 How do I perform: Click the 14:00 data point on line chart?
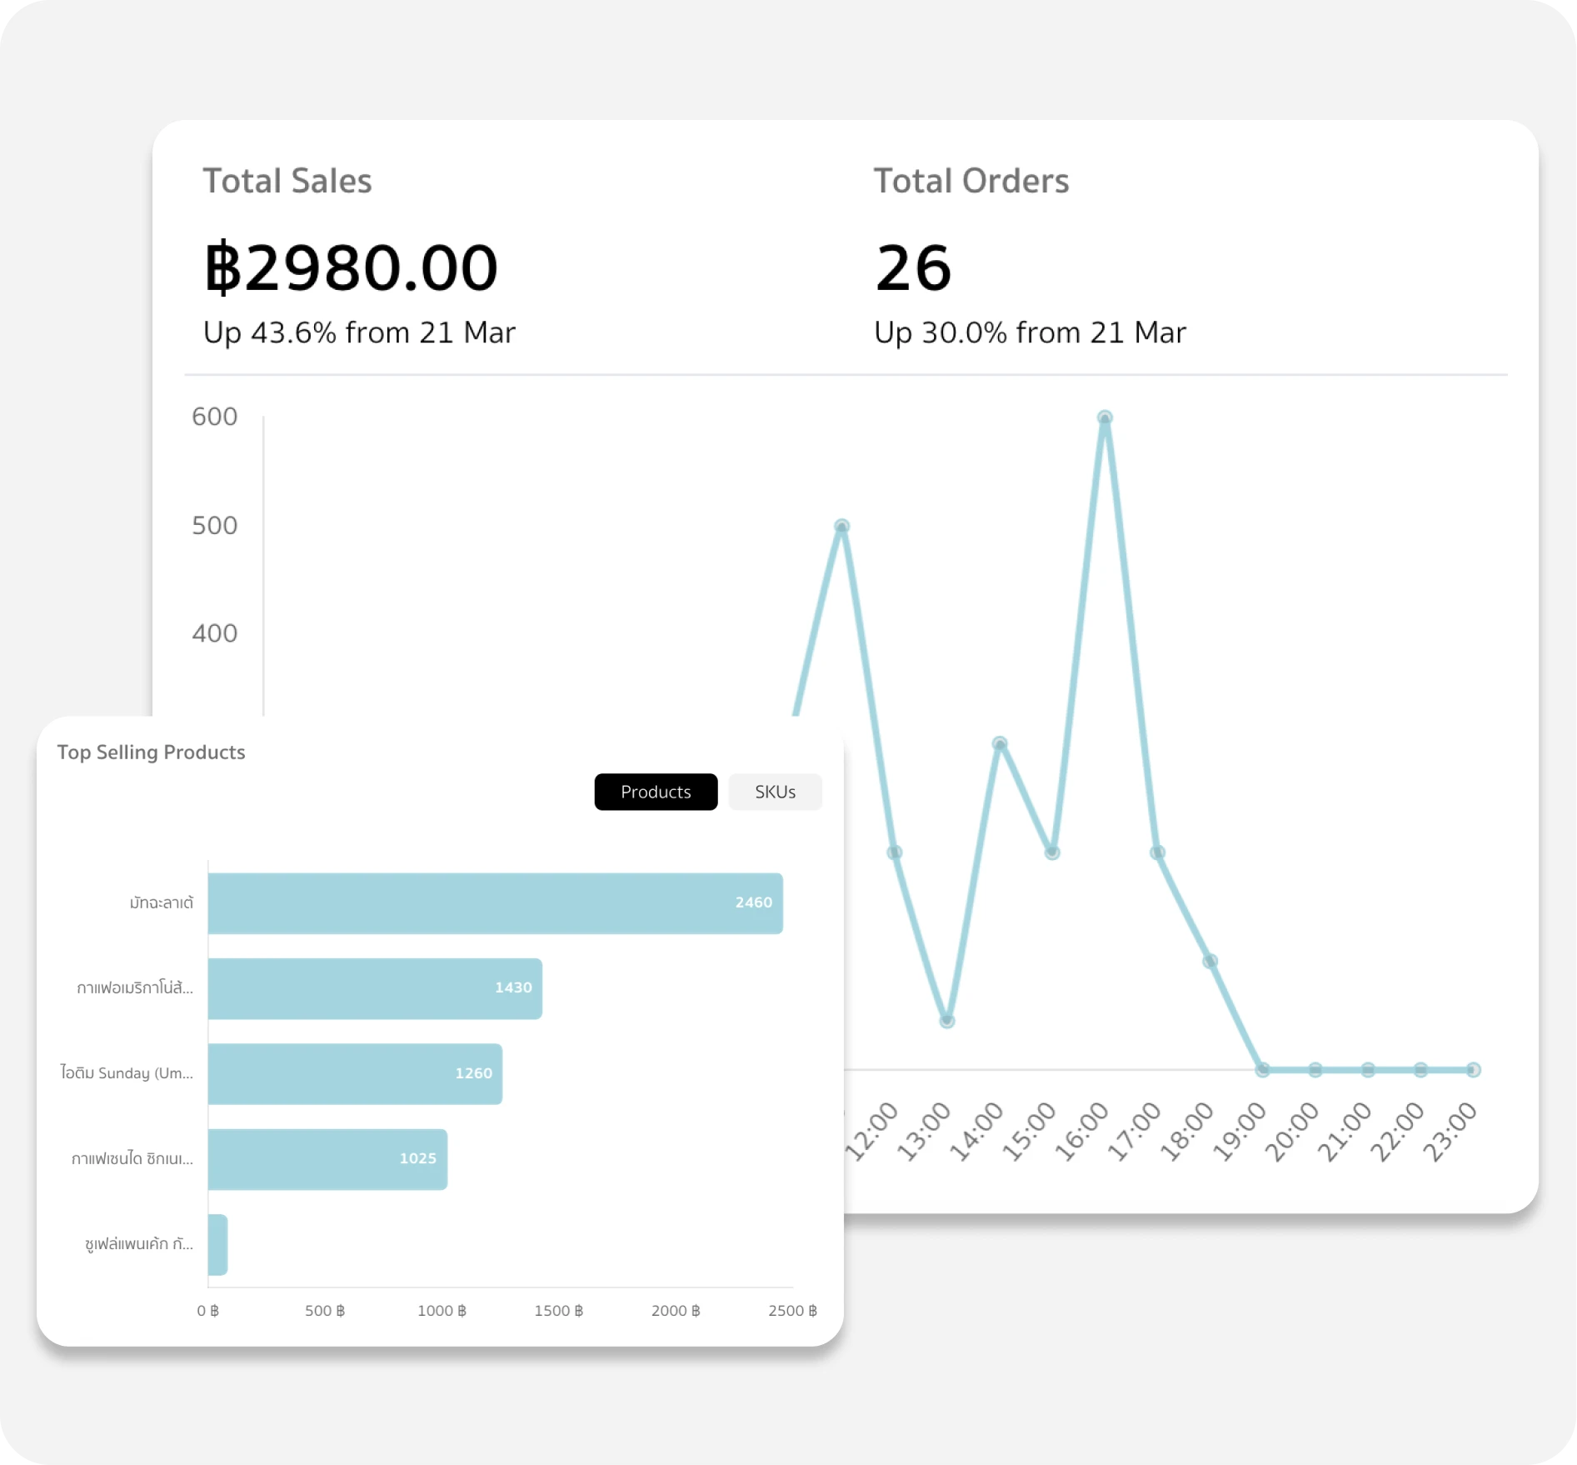tap(1000, 743)
